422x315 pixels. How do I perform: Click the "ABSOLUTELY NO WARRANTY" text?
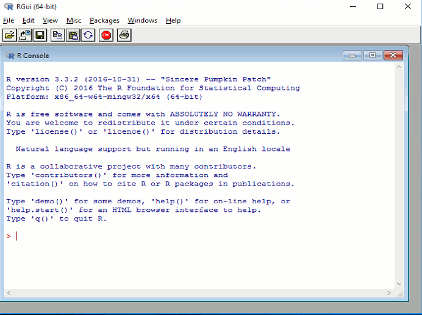coord(225,114)
